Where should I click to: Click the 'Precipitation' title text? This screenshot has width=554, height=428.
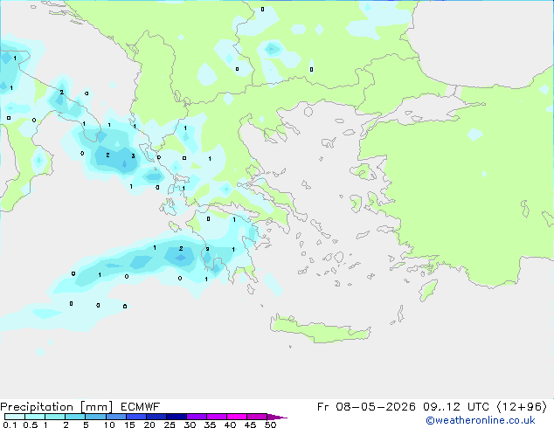37,407
